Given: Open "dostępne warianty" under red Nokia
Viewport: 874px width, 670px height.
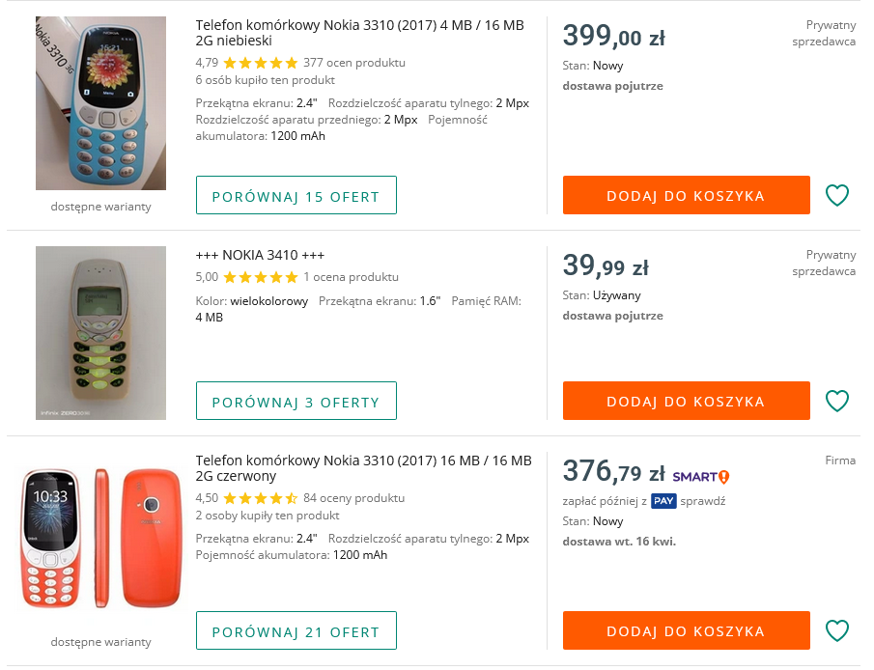Looking at the screenshot, I should point(99,641).
